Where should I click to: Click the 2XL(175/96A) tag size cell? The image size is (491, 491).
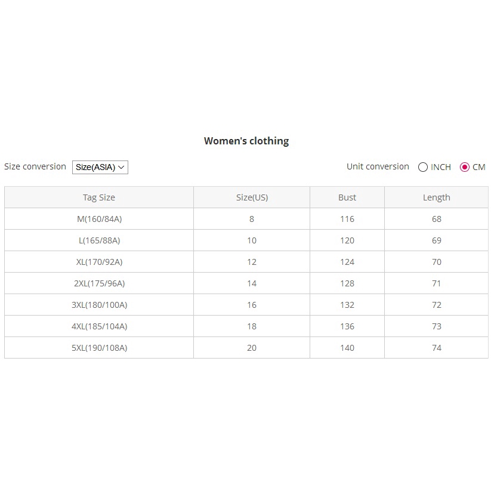99,283
